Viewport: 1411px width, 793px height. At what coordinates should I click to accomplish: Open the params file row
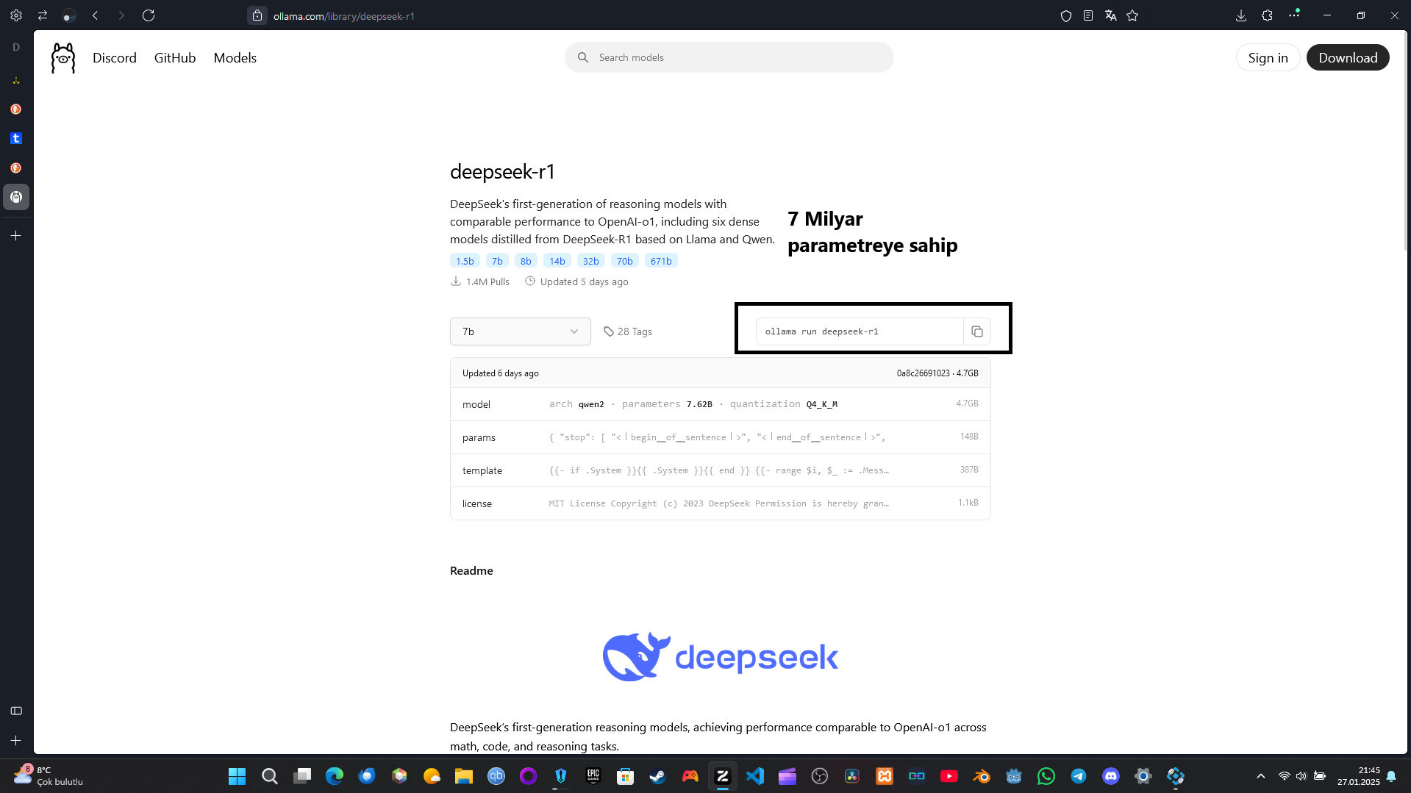pyautogui.click(x=721, y=437)
